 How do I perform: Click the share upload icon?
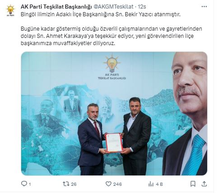204,184
